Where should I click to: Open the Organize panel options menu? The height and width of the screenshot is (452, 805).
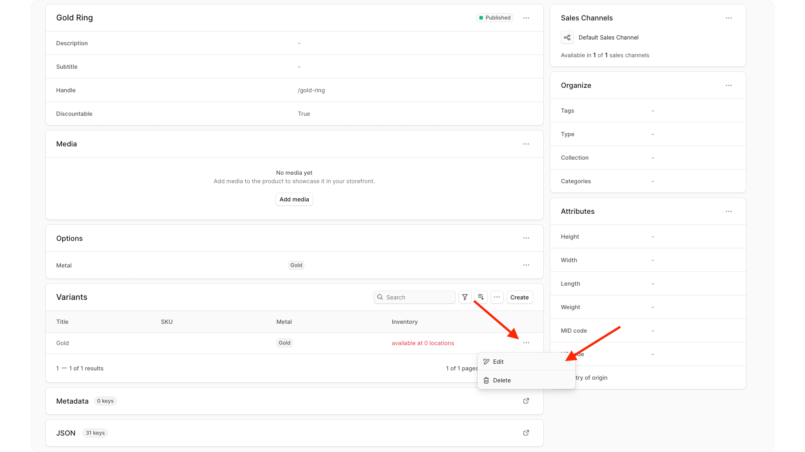tap(729, 85)
